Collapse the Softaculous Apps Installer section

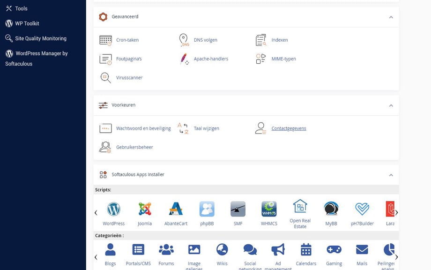pyautogui.click(x=391, y=175)
